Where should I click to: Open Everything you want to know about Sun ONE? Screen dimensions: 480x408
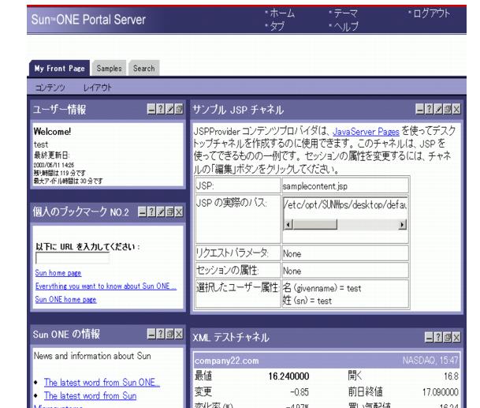point(106,286)
